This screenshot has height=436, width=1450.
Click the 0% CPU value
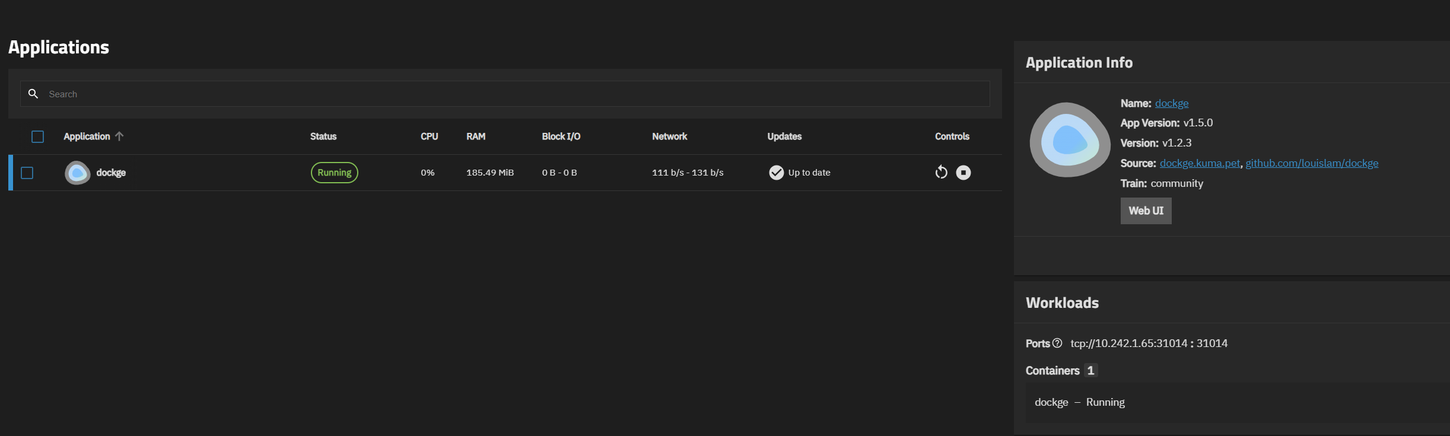pos(428,173)
